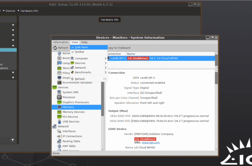Expand the Network submenu in the View menu
The image size is (252, 166).
(x=105, y=68)
